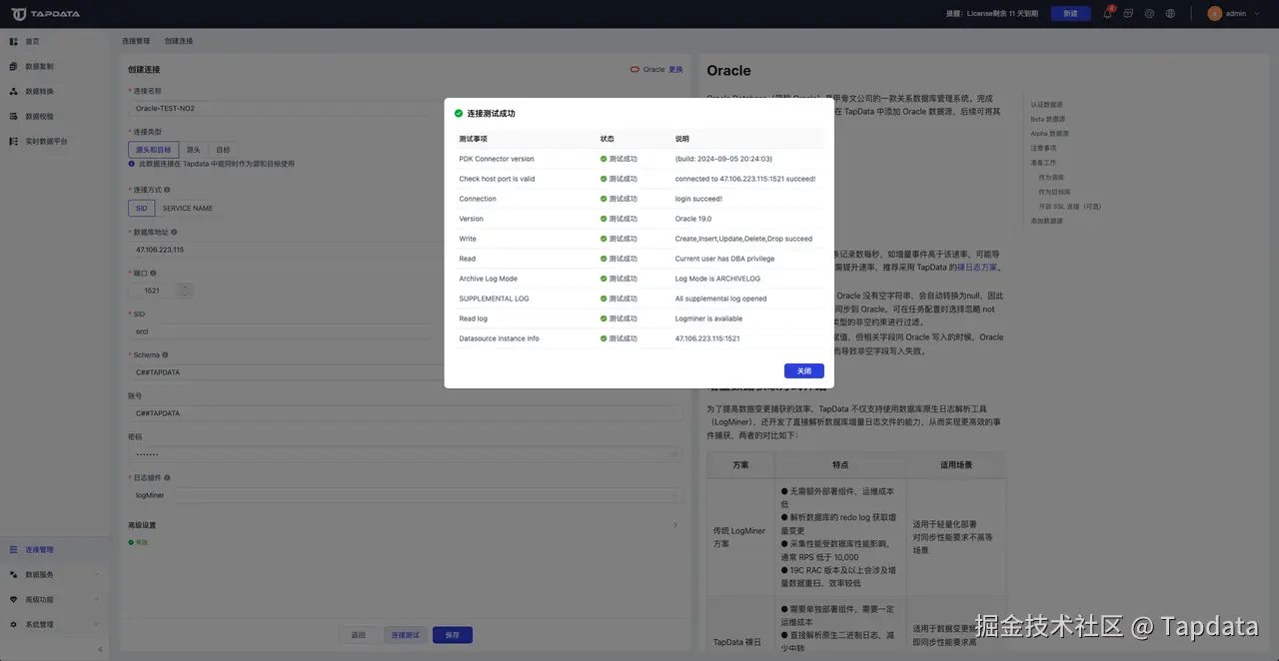Click the 数据复制 sidebar icon
The width and height of the screenshot is (1279, 661).
pyautogui.click(x=14, y=66)
